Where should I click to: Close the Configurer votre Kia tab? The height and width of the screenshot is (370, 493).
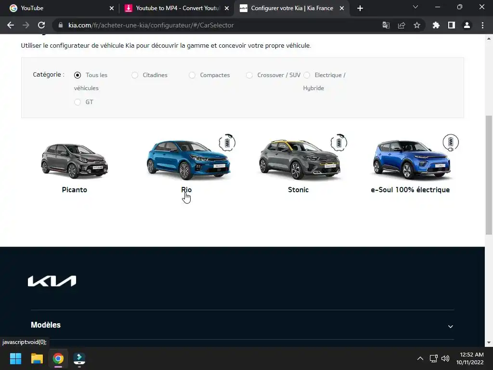[x=342, y=8]
